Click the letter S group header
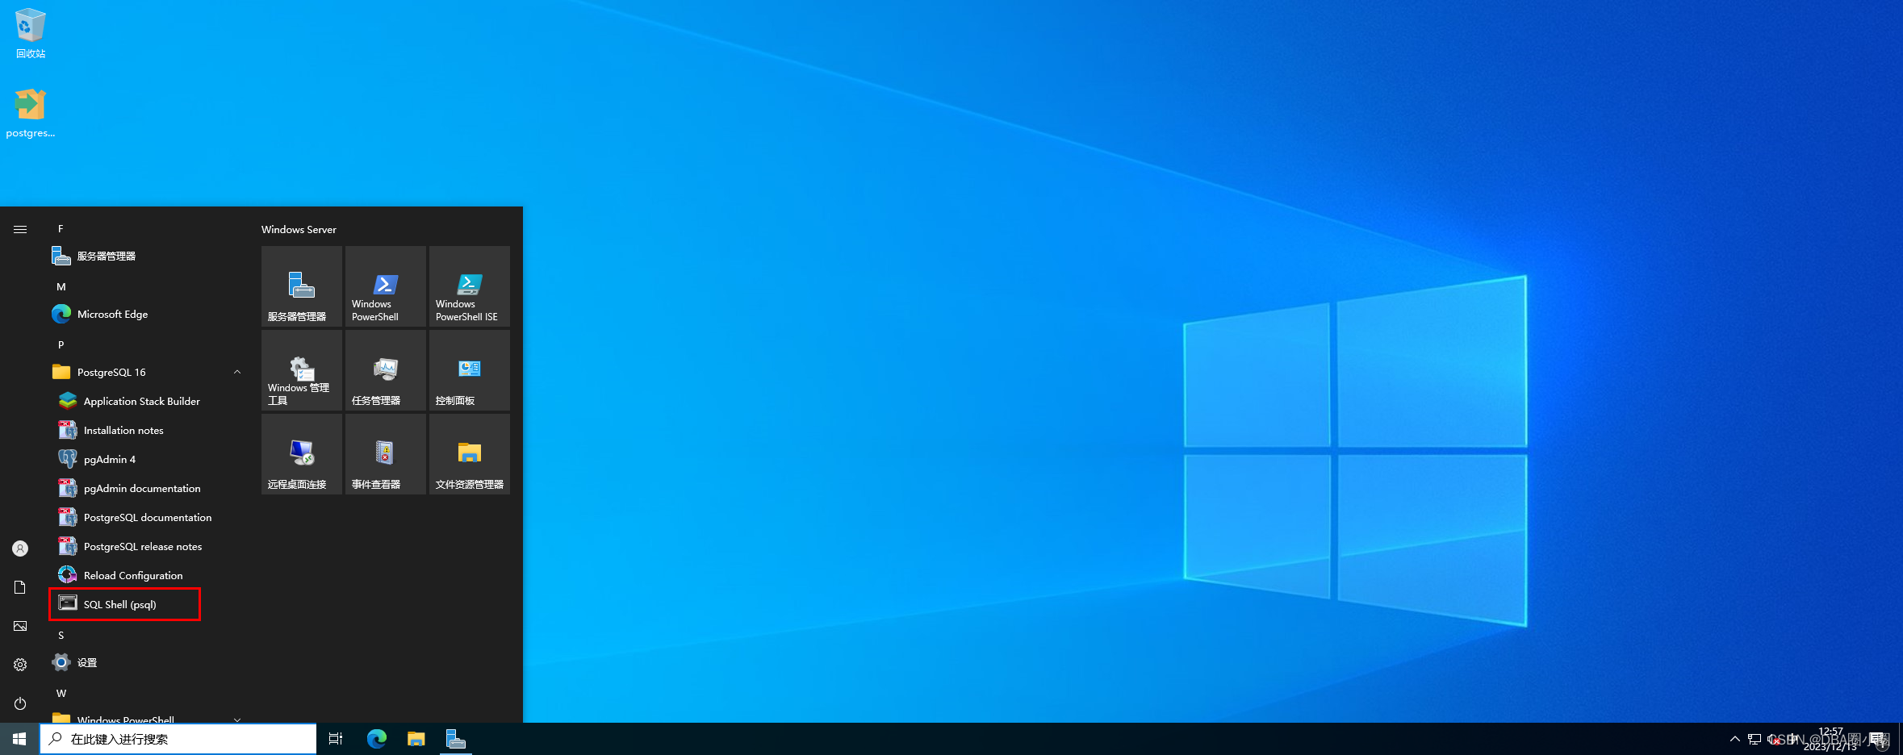Image resolution: width=1903 pixels, height=755 pixels. point(61,636)
